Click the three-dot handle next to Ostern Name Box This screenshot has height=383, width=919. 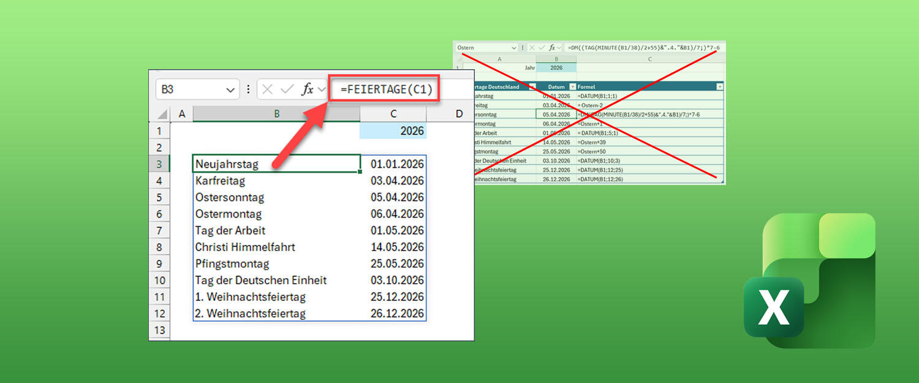(x=523, y=47)
